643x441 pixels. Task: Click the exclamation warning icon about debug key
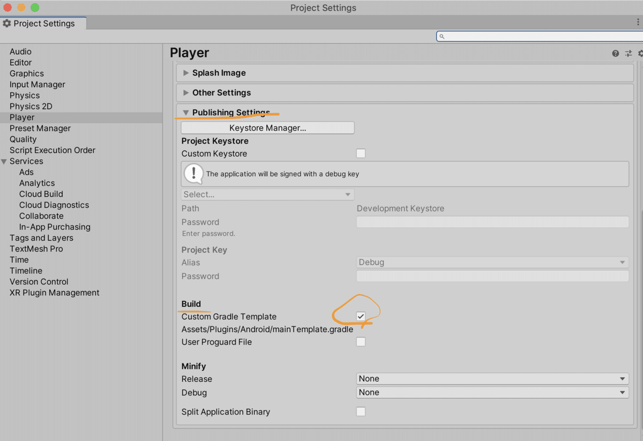pyautogui.click(x=193, y=173)
